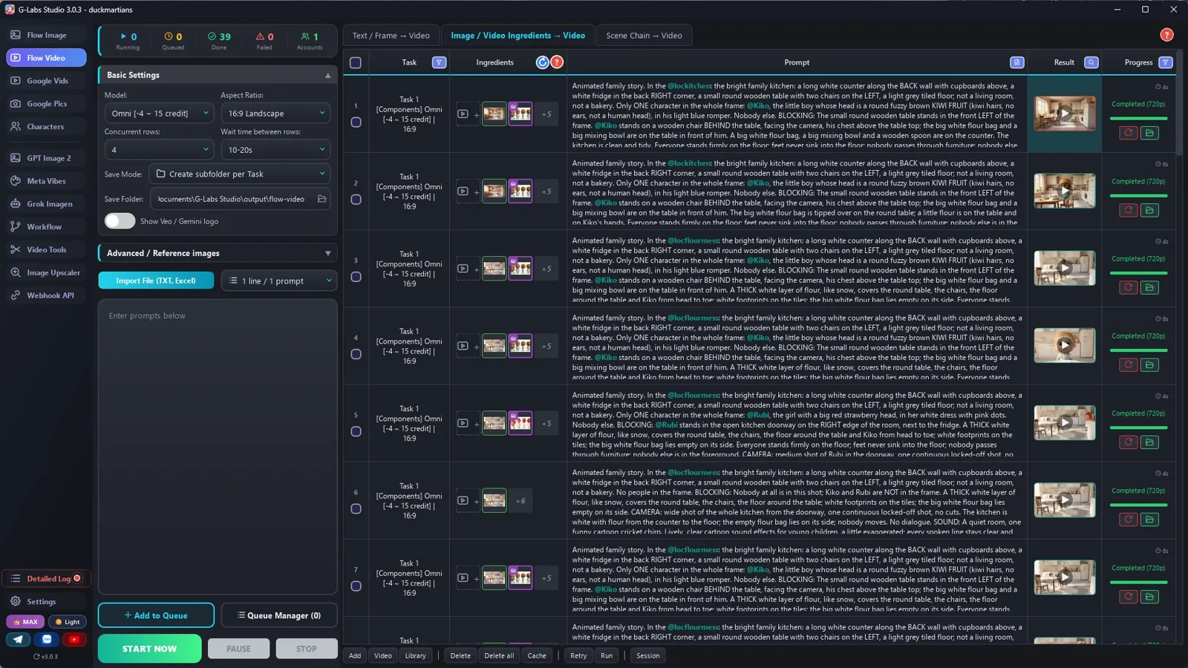1188x668 pixels.
Task: Select the checkbox for row 4
Action: [356, 354]
